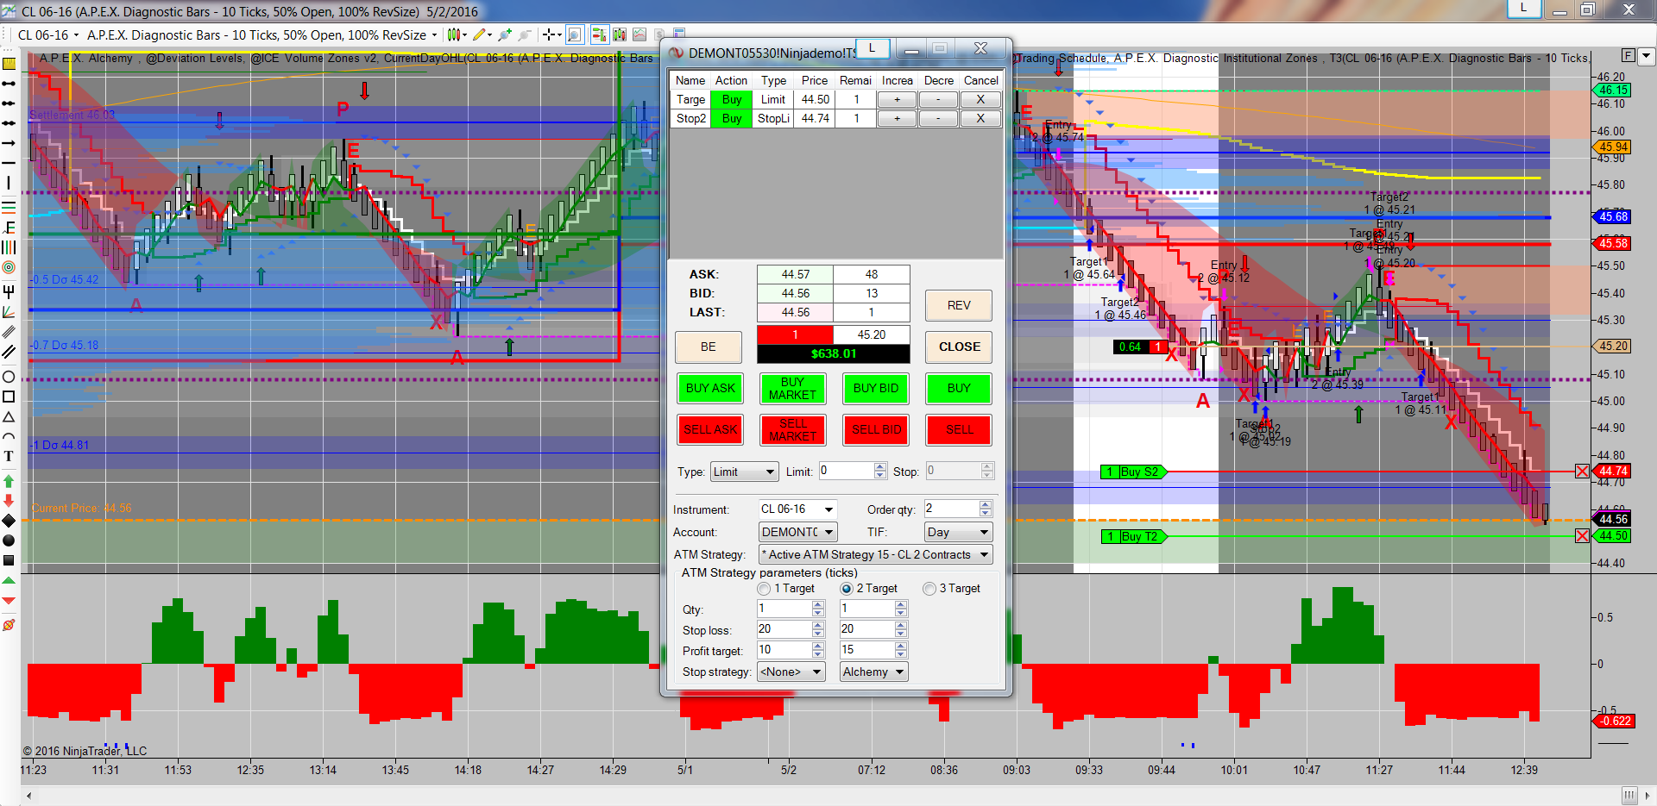Select the ellipse drawing tool
Screen dimensions: 1657x806
coord(9,377)
